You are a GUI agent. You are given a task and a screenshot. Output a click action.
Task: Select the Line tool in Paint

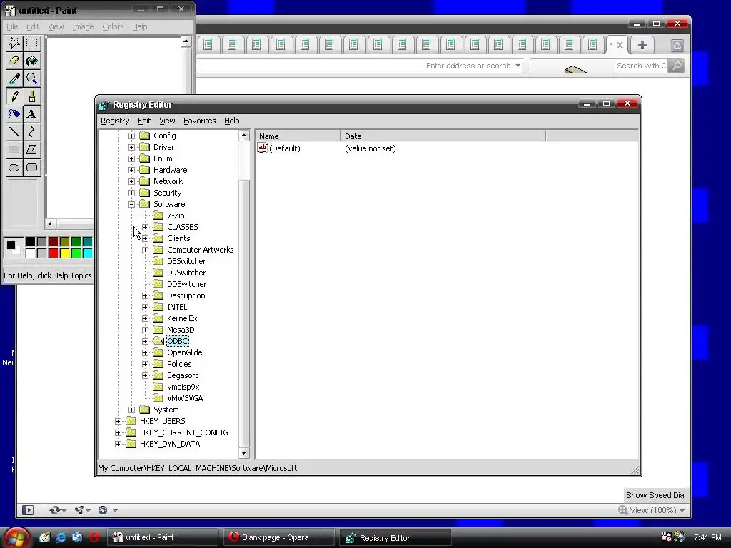click(14, 132)
